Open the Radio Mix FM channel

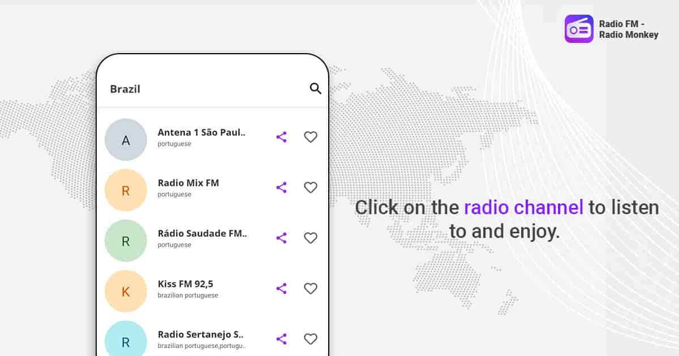(x=188, y=183)
